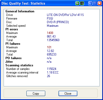Click the Copy button

point(36,94)
